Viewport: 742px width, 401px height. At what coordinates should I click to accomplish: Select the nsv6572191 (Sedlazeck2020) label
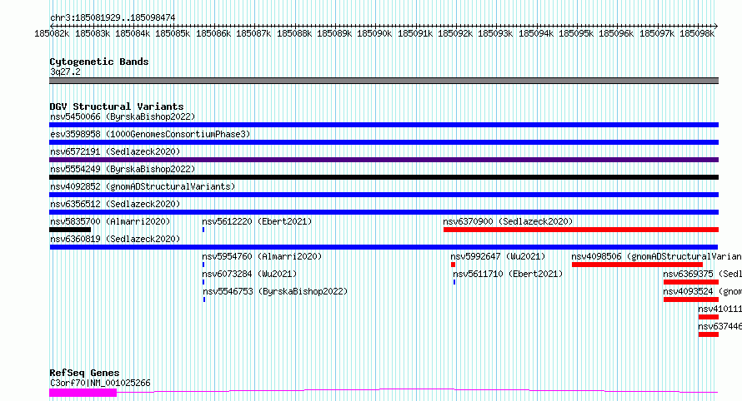point(115,151)
